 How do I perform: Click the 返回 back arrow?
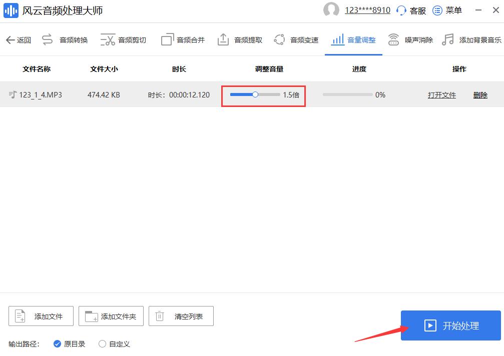click(x=19, y=39)
